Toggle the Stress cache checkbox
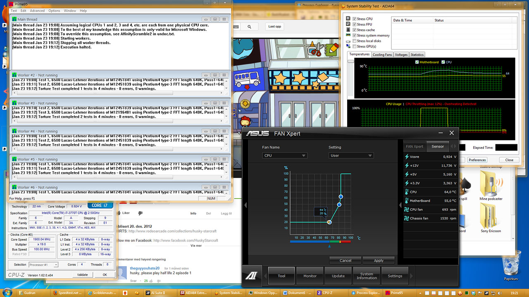The image size is (529, 297). click(354, 30)
